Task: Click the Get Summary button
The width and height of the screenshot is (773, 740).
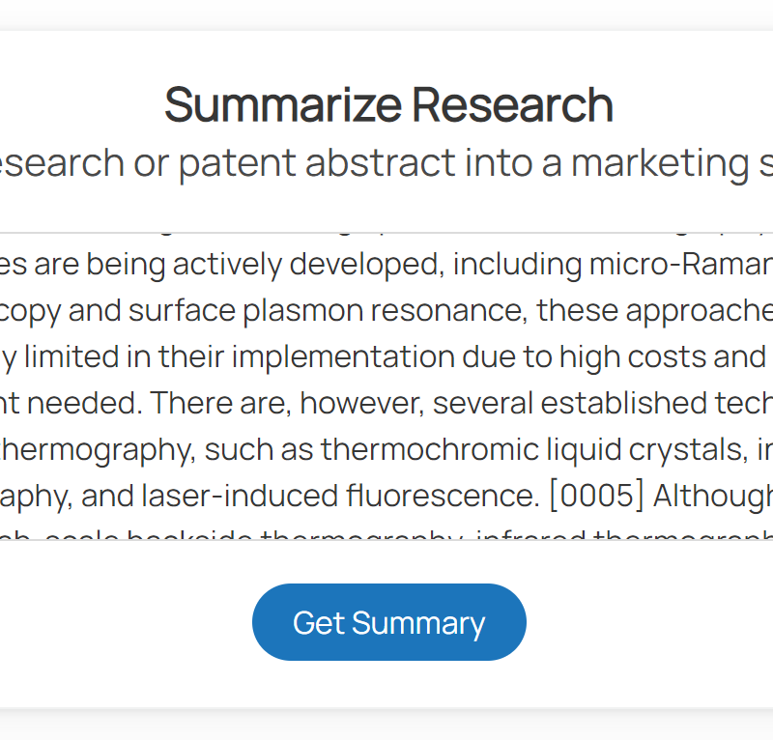Action: coord(388,623)
